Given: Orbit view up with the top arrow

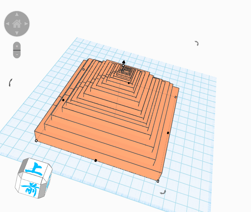Looking at the screenshot, I should coord(17,15).
